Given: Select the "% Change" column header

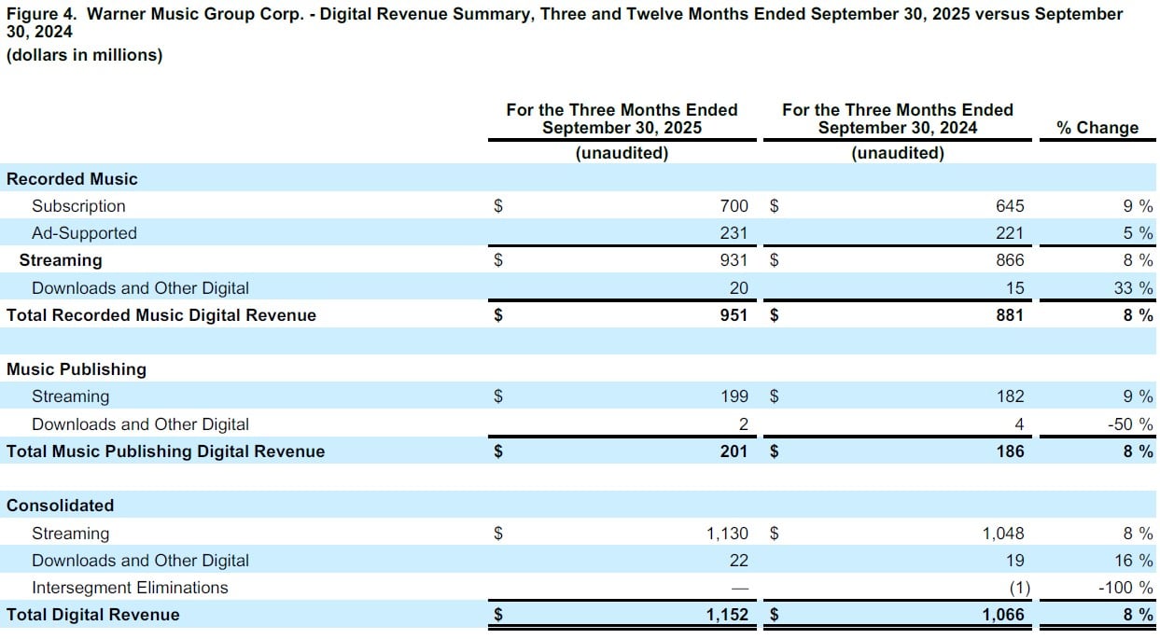Looking at the screenshot, I should [x=1097, y=128].
